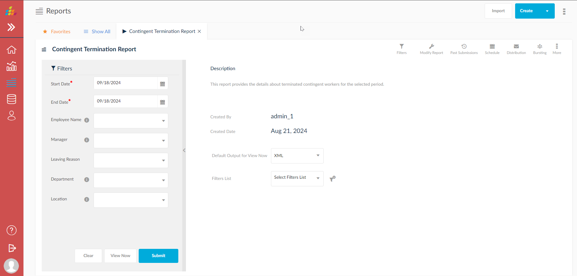Open the Help question mark icon

[12, 230]
